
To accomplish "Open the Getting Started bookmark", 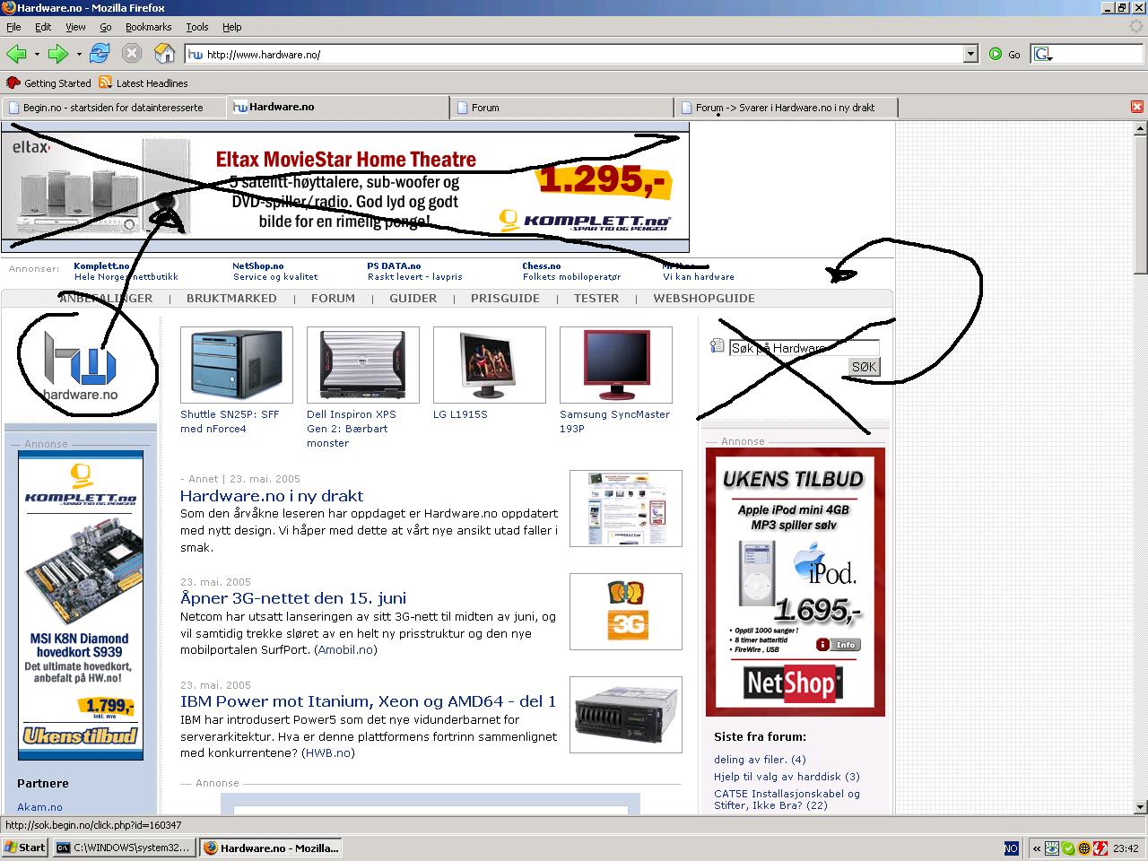I will coord(49,83).
